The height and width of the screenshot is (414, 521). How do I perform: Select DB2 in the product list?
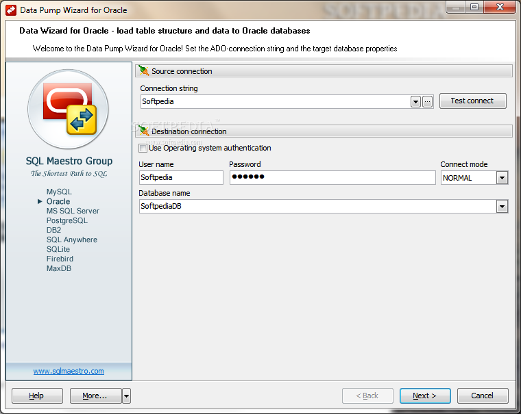54,230
